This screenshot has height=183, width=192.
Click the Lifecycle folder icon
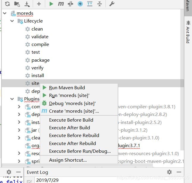(20, 21)
